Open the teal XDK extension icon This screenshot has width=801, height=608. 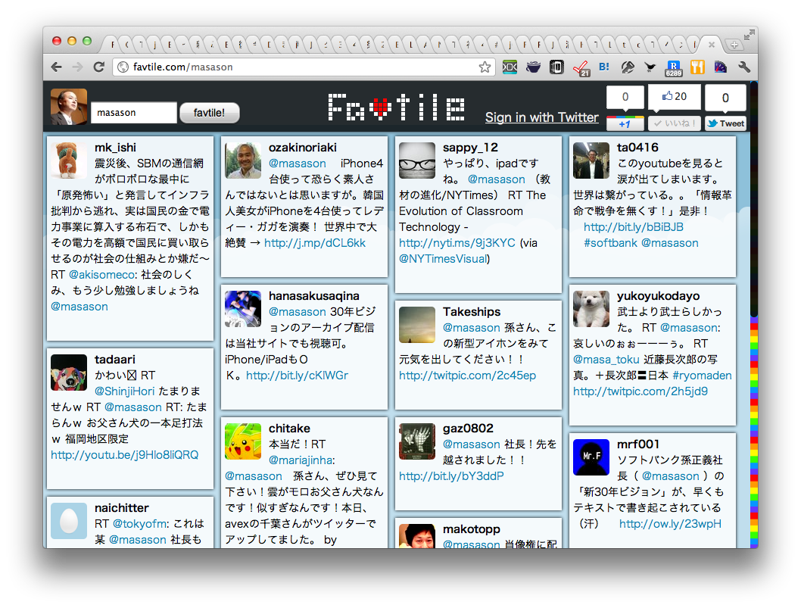(510, 67)
